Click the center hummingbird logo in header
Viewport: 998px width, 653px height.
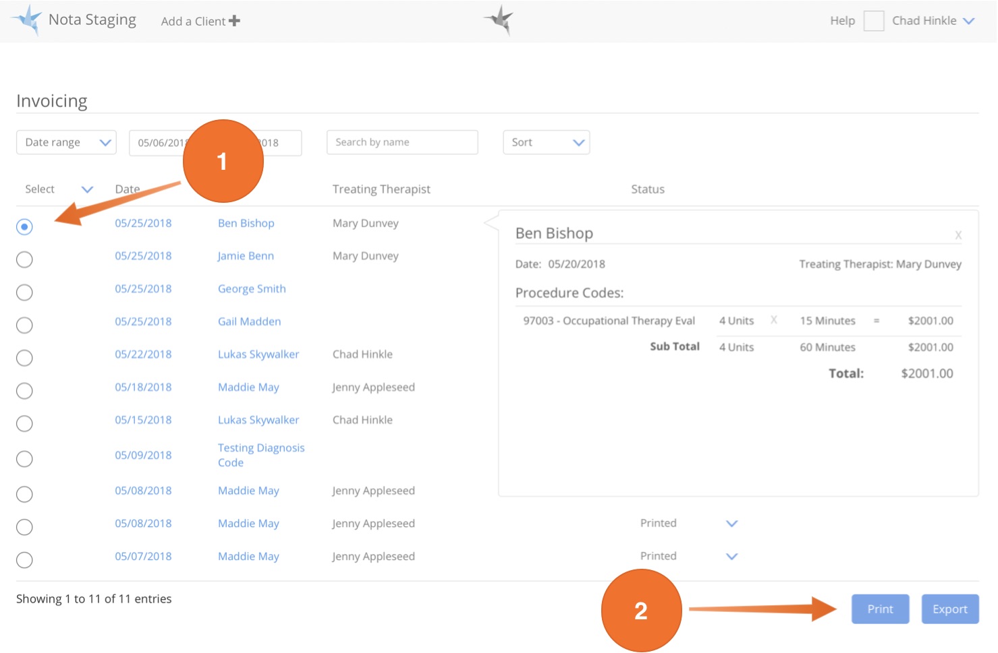[499, 19]
